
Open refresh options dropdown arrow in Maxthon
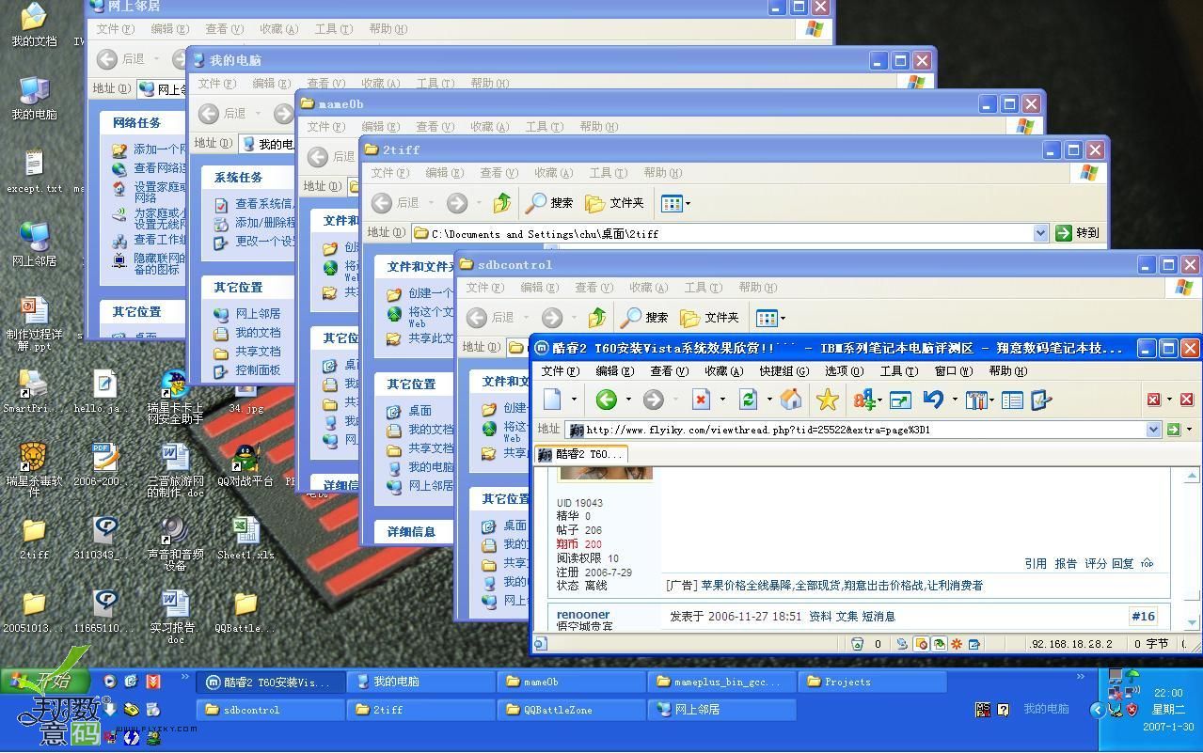point(768,400)
